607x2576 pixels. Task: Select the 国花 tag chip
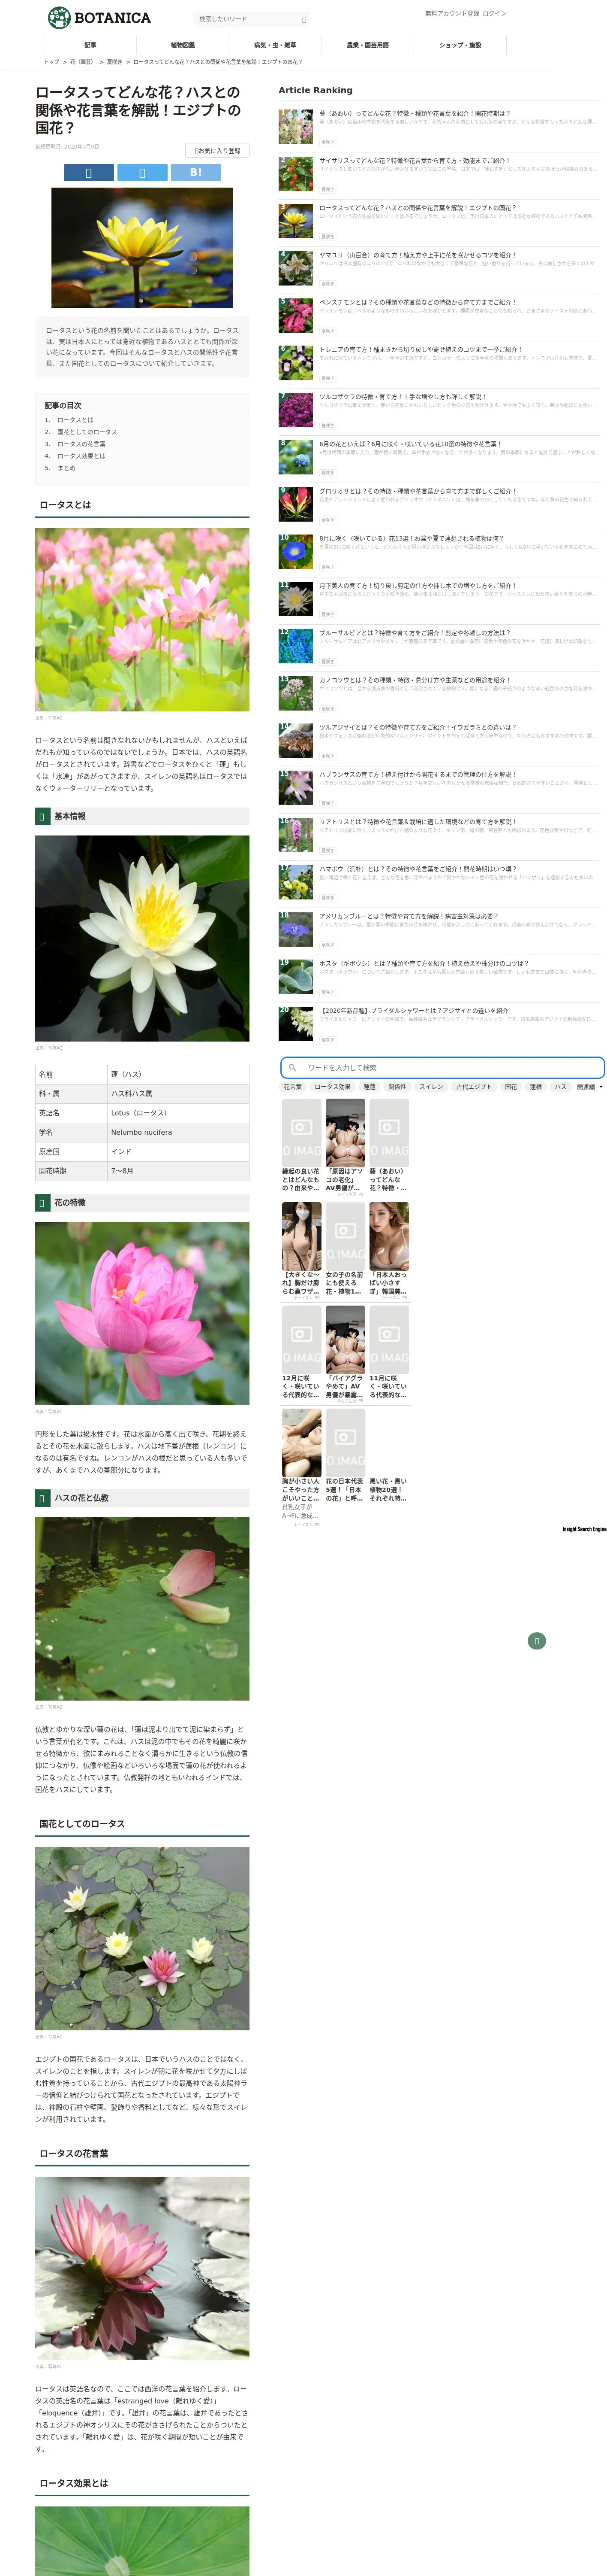click(511, 1086)
